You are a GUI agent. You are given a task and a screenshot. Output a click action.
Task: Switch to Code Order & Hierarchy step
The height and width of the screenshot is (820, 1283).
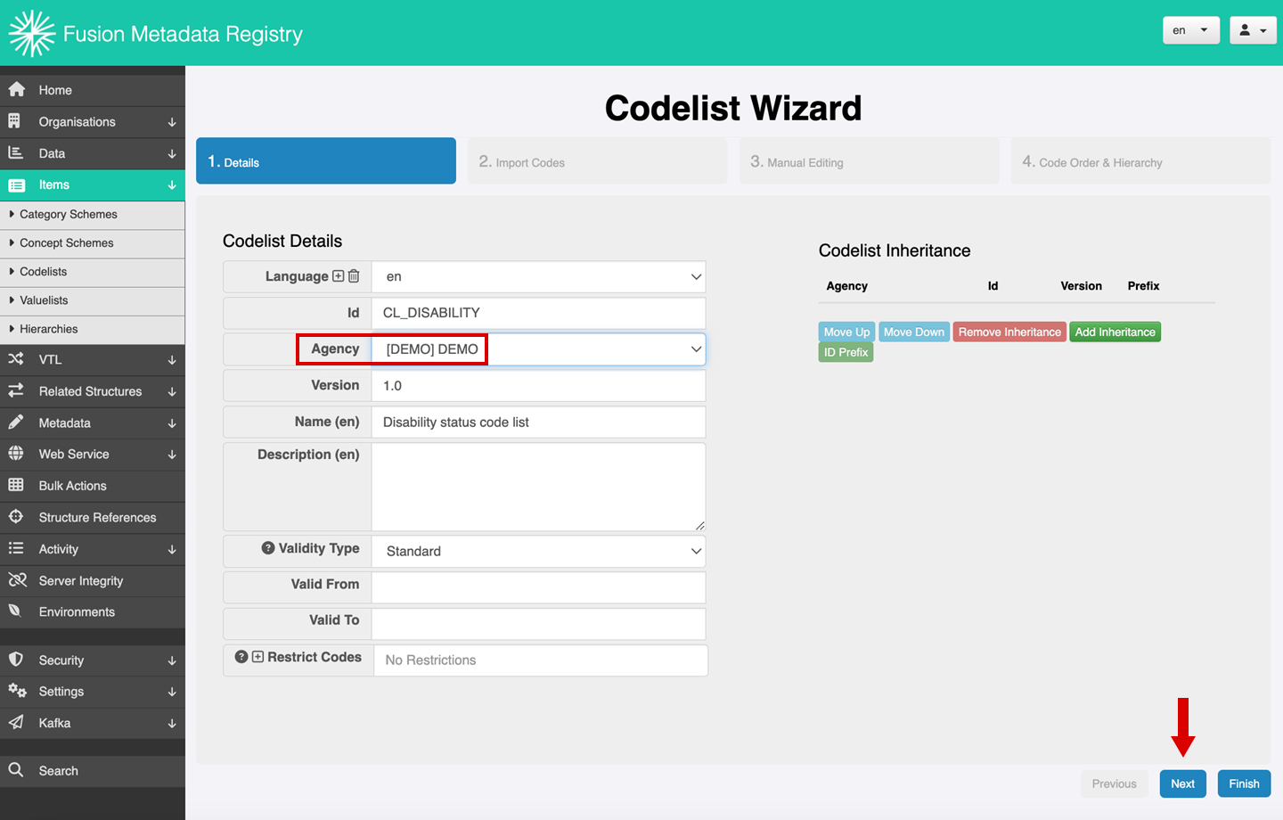pos(1140,162)
